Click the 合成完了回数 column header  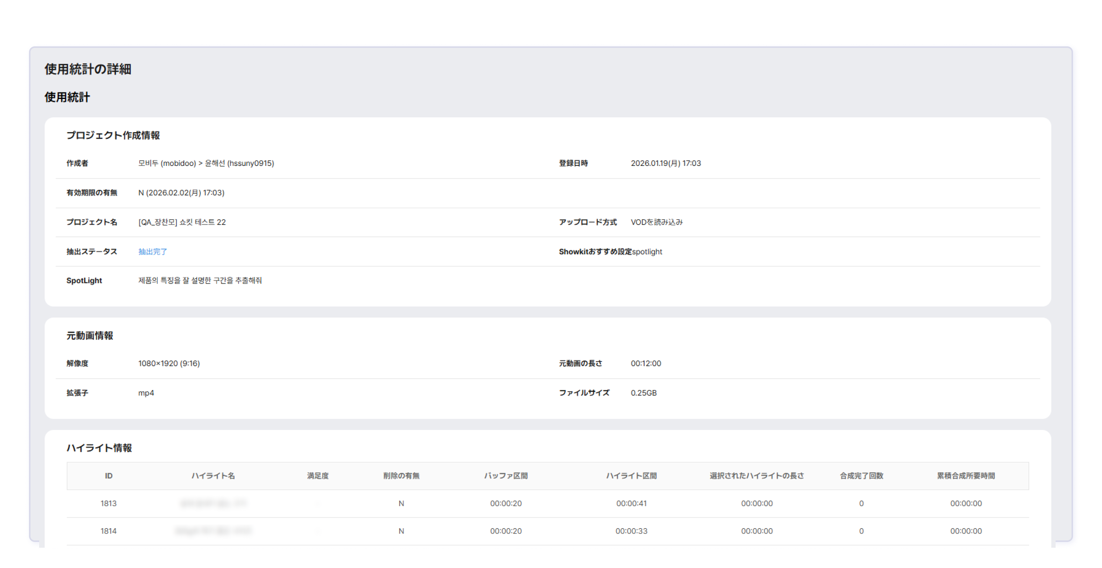tap(861, 476)
